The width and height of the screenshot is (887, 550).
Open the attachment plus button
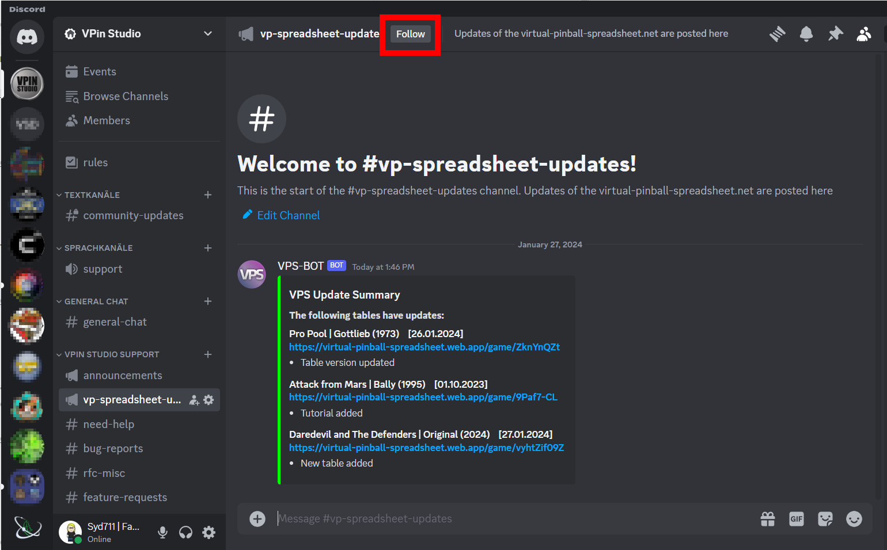(x=257, y=519)
